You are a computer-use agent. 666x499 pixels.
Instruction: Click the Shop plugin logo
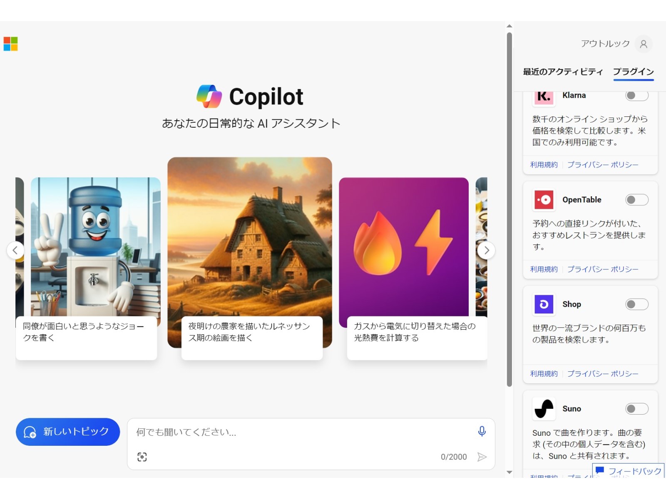544,304
